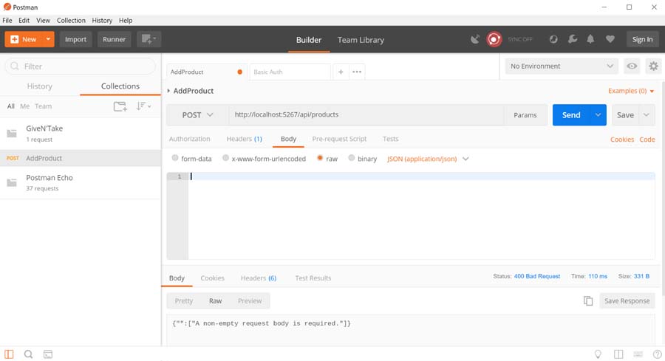Open Authorization tab
Image resolution: width=665 pixels, height=361 pixels.
(190, 139)
